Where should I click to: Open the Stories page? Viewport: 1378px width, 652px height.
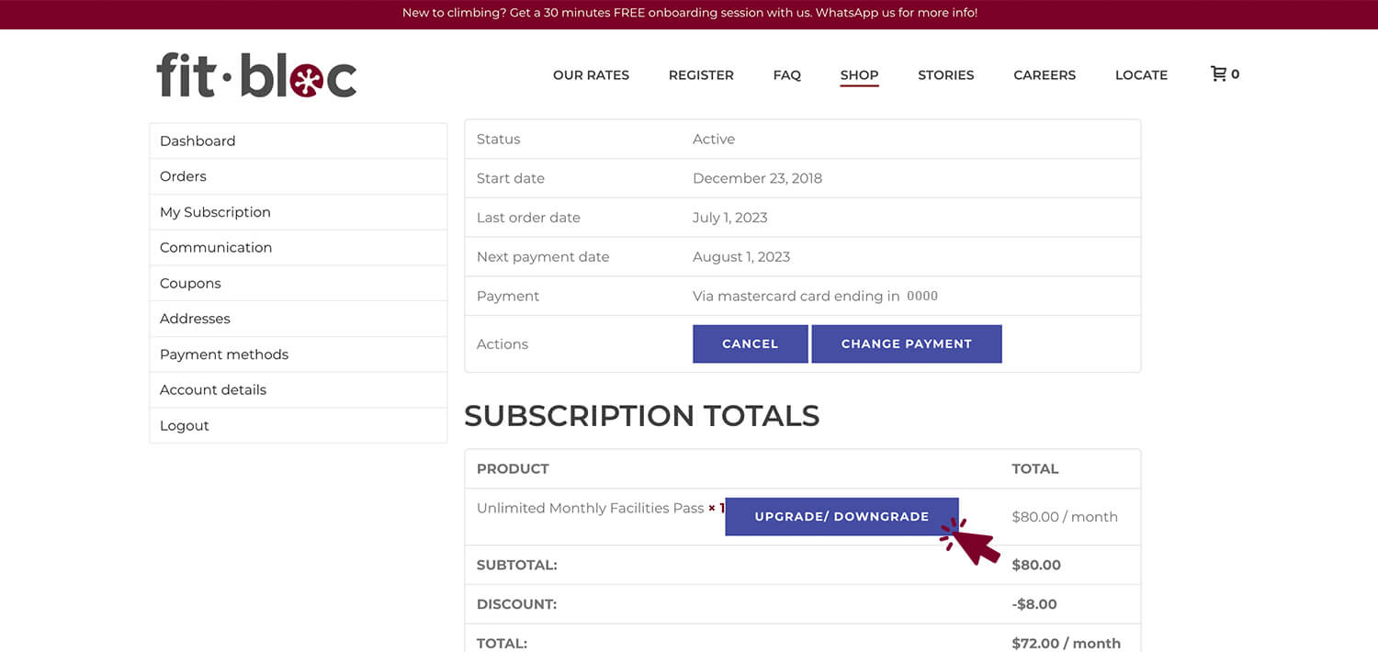pyautogui.click(x=945, y=75)
